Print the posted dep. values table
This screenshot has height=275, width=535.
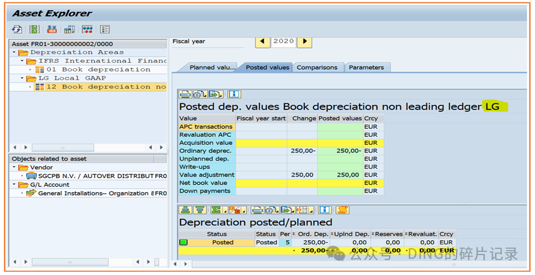tap(185, 94)
